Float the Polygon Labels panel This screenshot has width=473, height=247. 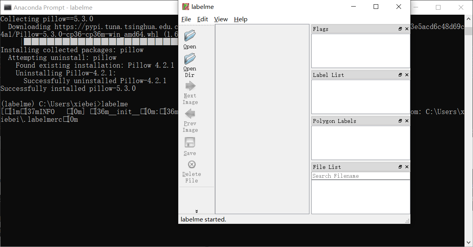point(400,121)
